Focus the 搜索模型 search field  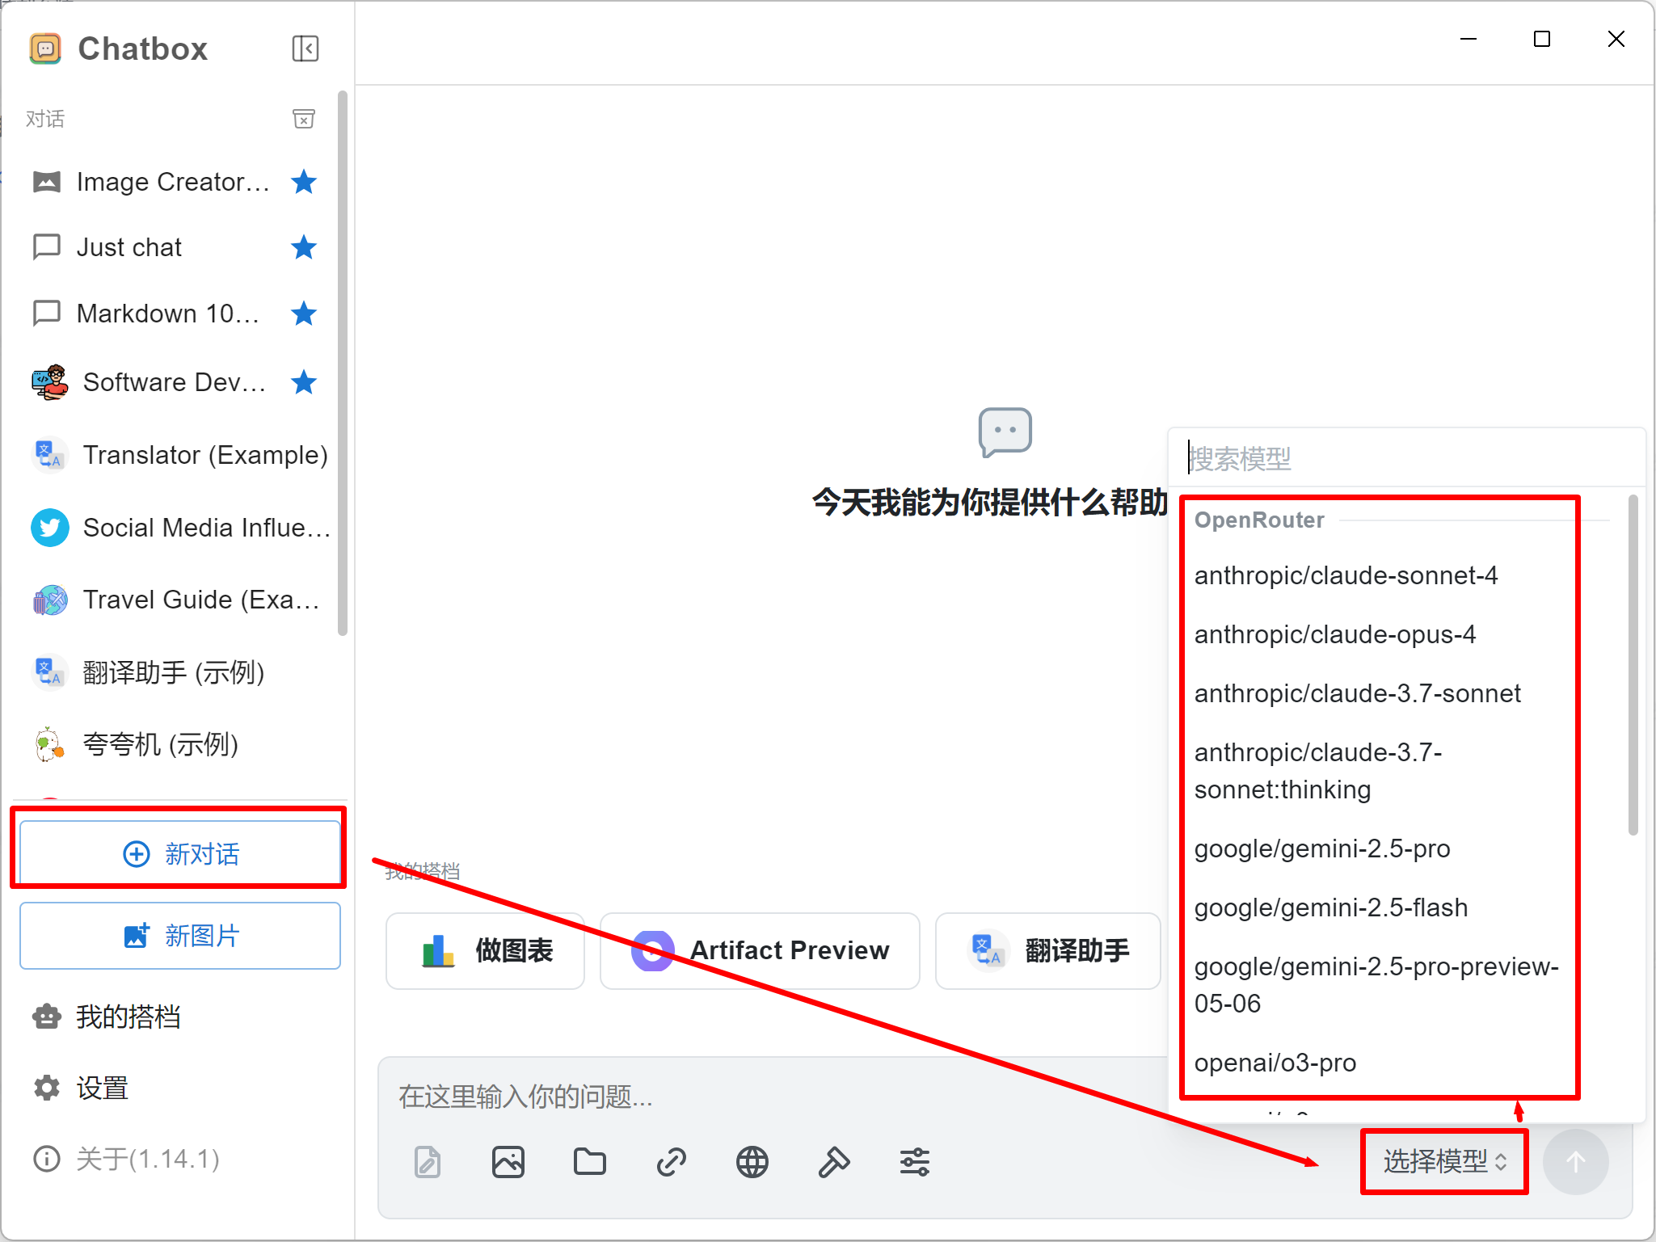click(x=1406, y=458)
